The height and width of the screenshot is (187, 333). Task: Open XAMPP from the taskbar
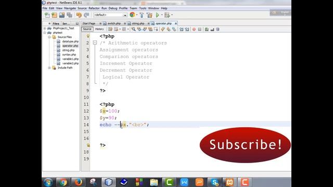(229, 182)
